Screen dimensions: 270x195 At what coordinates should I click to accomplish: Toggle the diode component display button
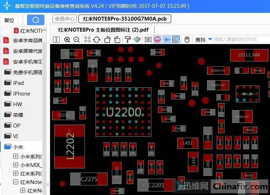[167, 39]
